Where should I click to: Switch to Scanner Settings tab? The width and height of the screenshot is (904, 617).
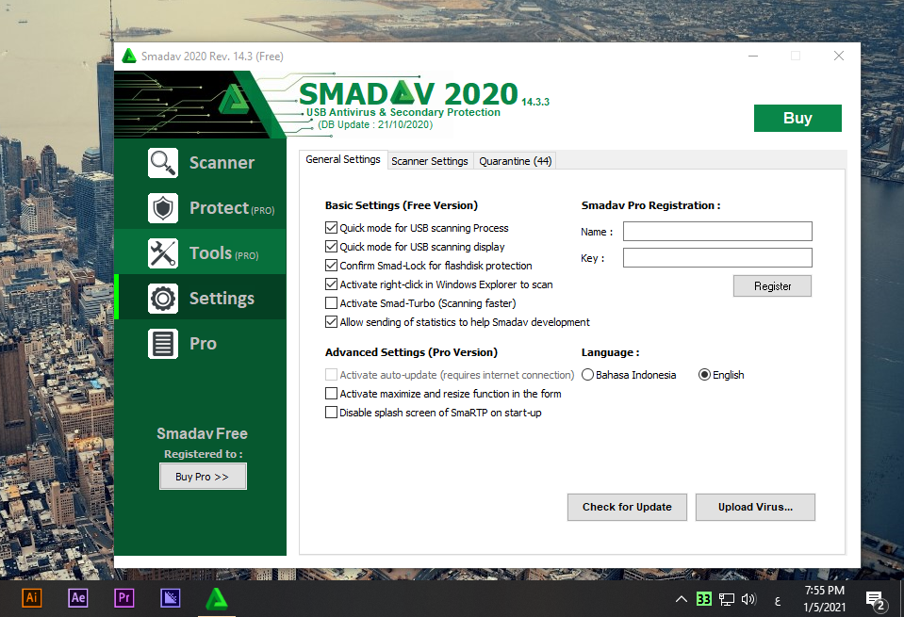[430, 161]
